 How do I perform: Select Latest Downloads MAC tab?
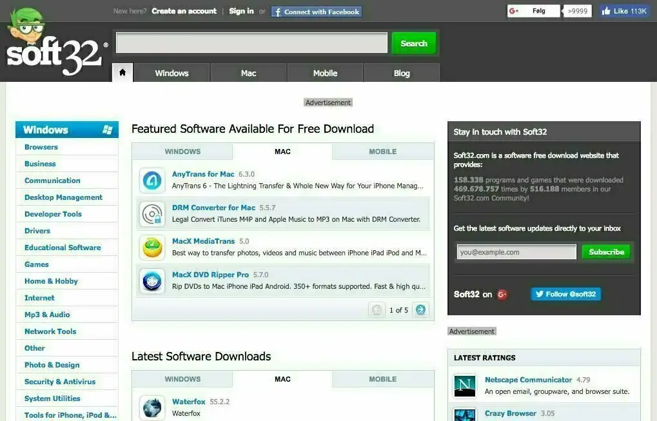tap(282, 379)
